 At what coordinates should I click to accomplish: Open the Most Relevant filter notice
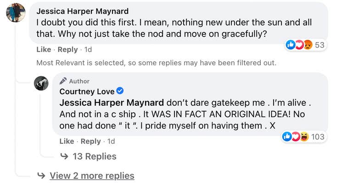point(156,63)
